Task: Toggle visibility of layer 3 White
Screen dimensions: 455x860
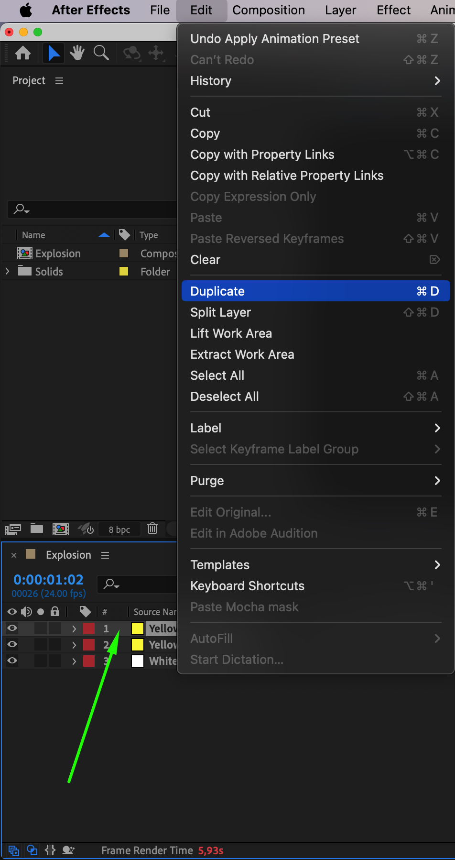Action: (x=12, y=661)
